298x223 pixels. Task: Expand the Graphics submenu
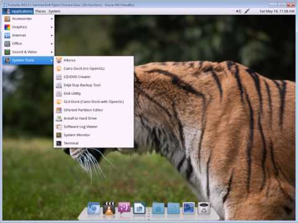(29, 27)
